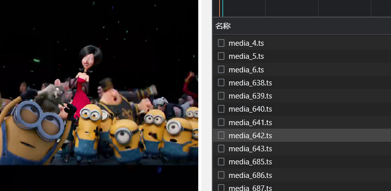Tick the checkbox beside media_638.ts
This screenshot has height=191, width=391.
coord(221,82)
